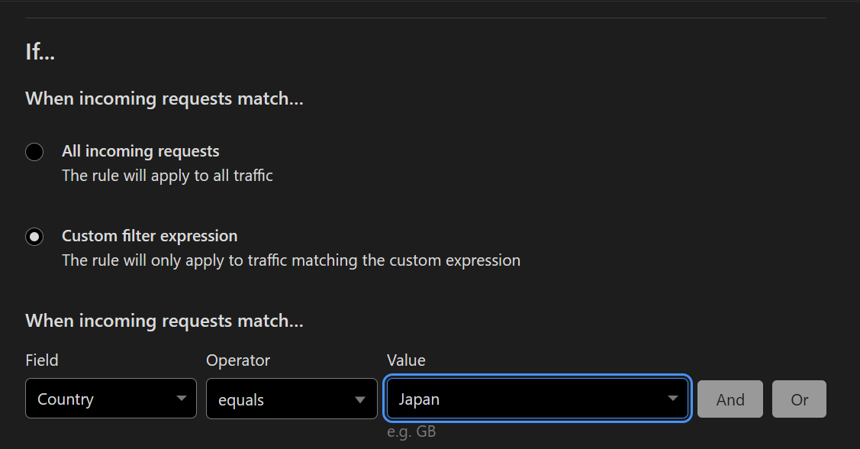Open the Field dropdown showing Country
Image resolution: width=860 pixels, height=449 pixels.
click(x=111, y=399)
